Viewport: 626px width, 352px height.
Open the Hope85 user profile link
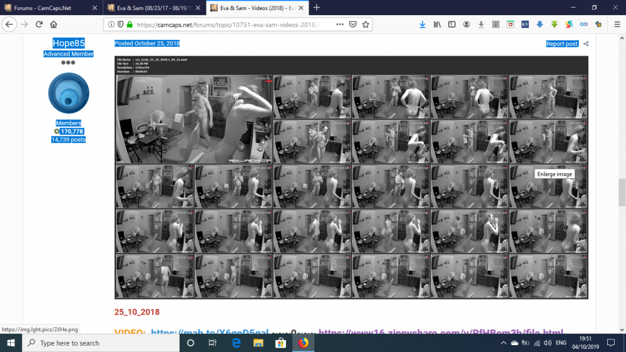click(68, 43)
